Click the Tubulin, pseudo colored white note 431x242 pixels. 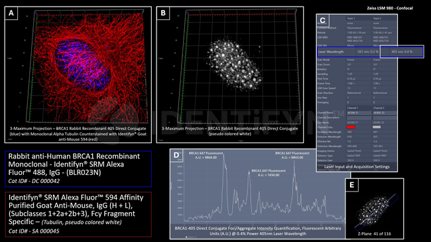coord(82,222)
